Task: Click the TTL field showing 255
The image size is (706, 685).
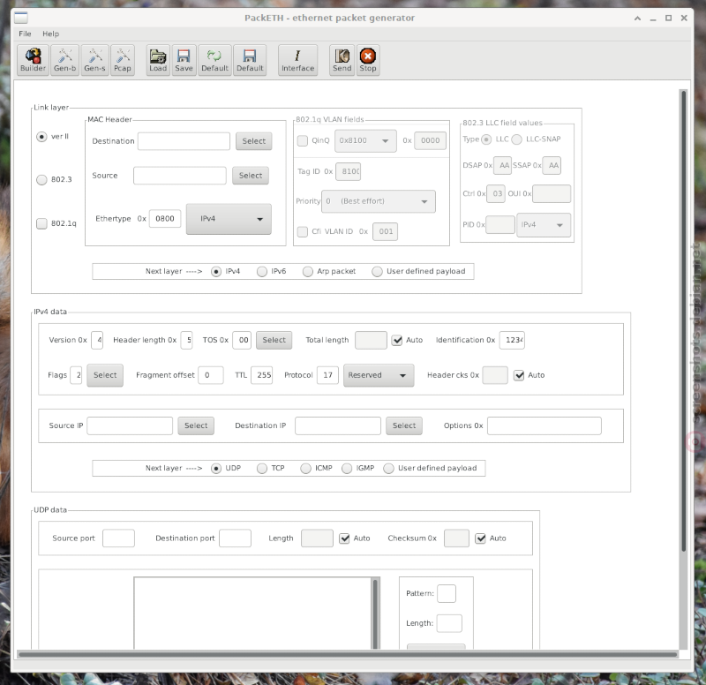Action: tap(261, 375)
